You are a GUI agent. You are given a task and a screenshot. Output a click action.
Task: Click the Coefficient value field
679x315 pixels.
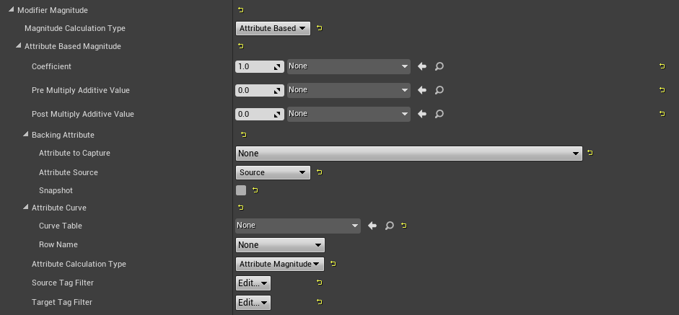click(259, 66)
